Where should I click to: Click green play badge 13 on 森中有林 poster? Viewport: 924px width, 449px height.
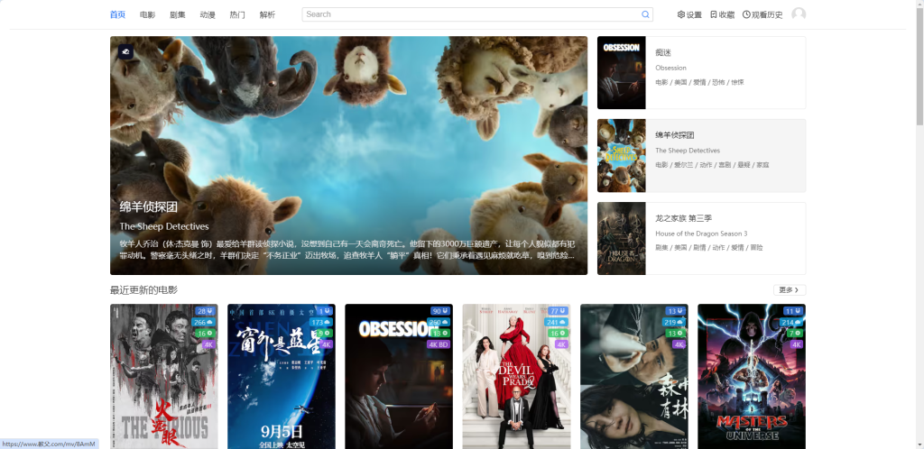click(675, 333)
